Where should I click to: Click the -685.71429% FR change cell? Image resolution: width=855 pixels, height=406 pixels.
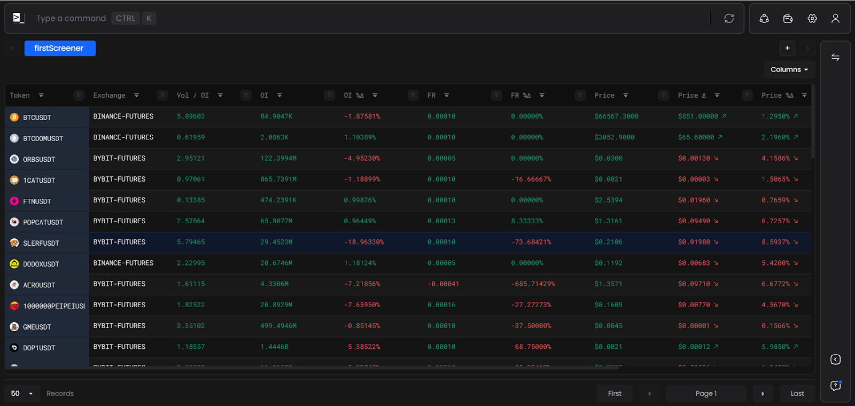click(x=533, y=284)
